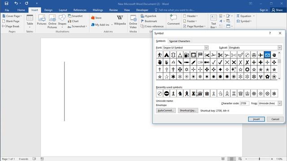The width and height of the screenshot is (287, 161).
Task: Select the white chess king in recently used
Action: click(x=247, y=93)
